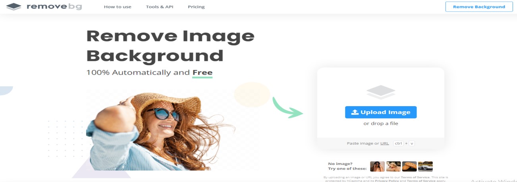Click the Remove Background button in header

pyautogui.click(x=479, y=7)
